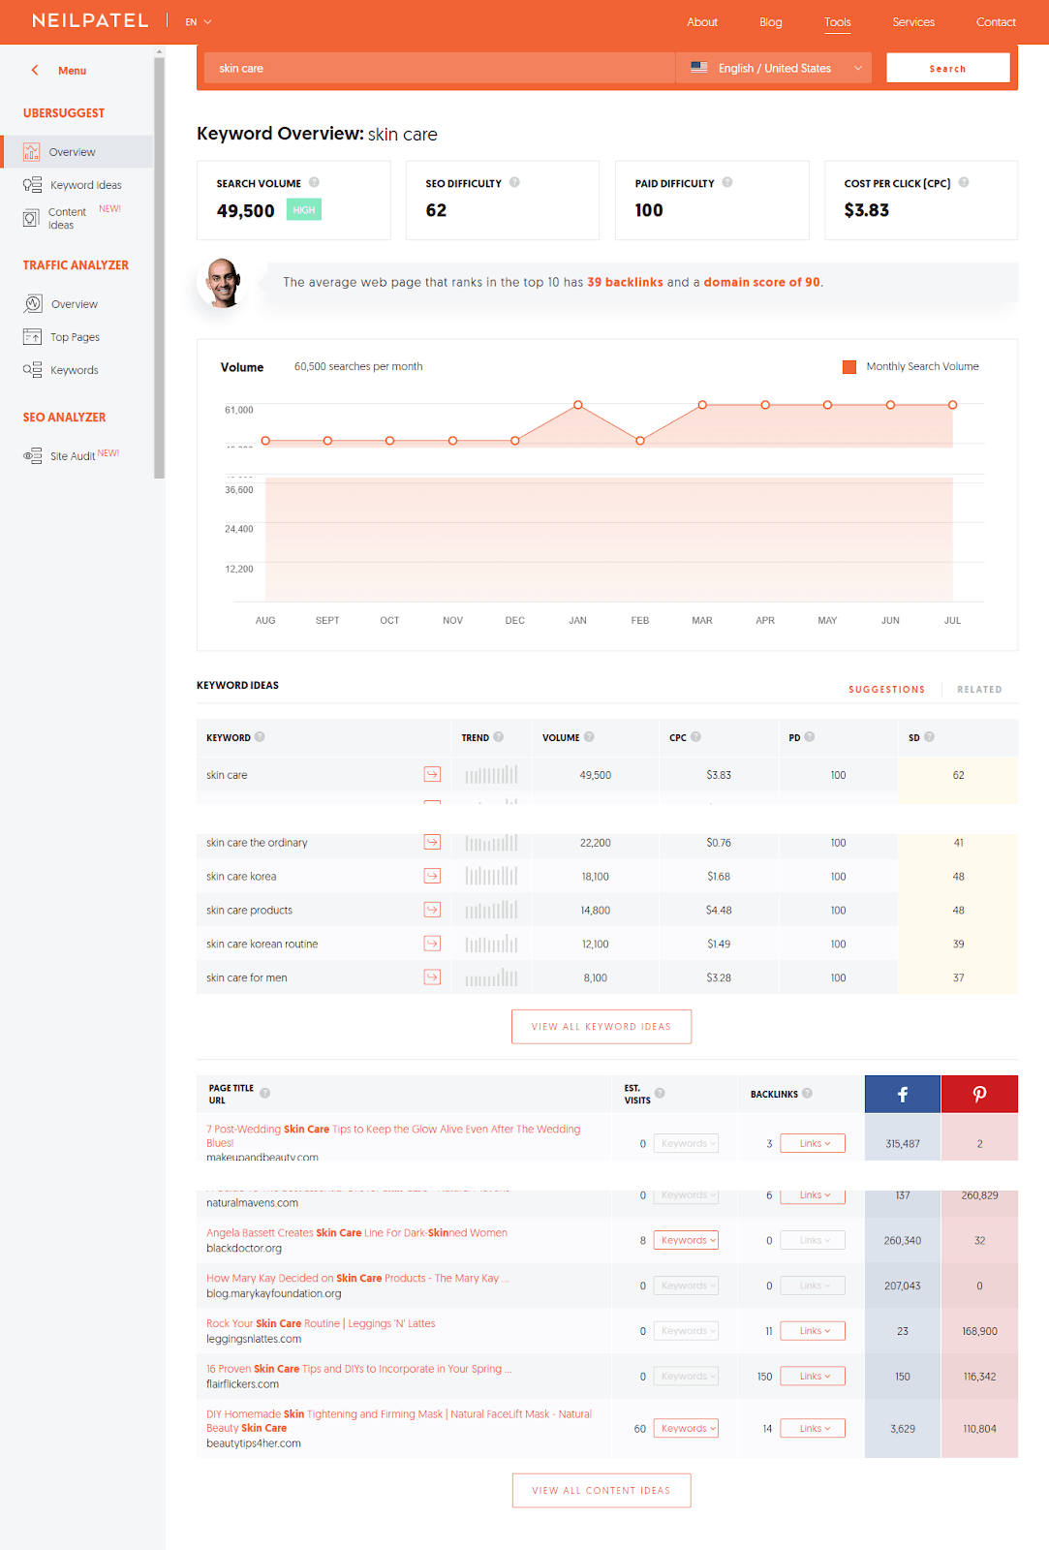Click arrow icon for 'skin care korea'
The image size is (1049, 1550).
(x=432, y=876)
